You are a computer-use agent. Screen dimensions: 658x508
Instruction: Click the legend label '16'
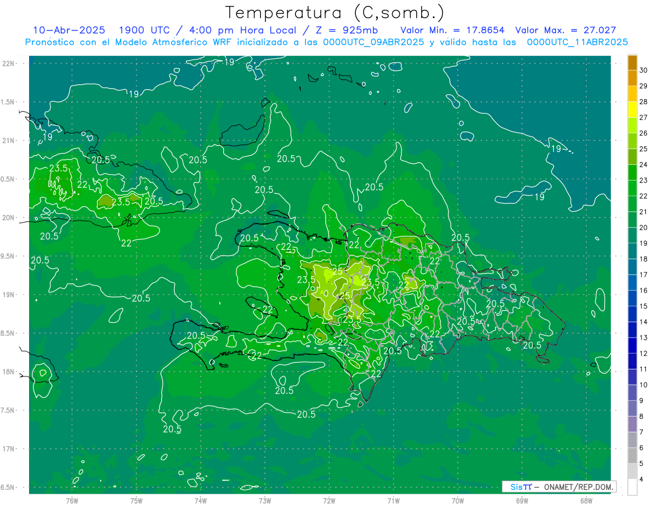pos(644,290)
